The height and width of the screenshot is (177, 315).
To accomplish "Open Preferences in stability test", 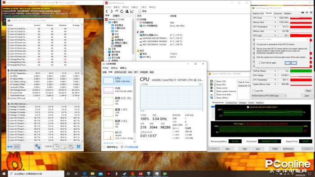I will tap(288, 149).
